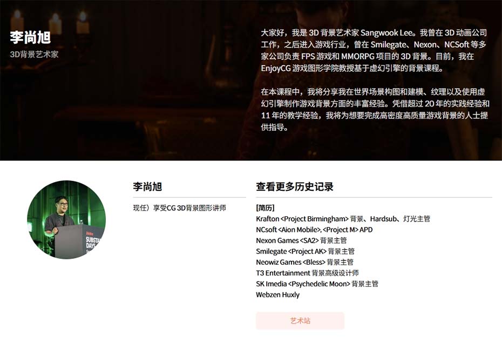Click the 艺术站 button
This screenshot has height=348, width=502.
pos(300,320)
